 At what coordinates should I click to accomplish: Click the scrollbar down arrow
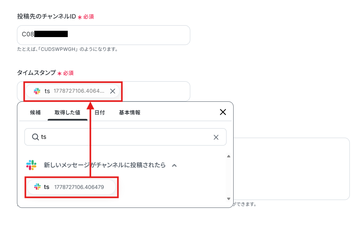pyautogui.click(x=228, y=199)
